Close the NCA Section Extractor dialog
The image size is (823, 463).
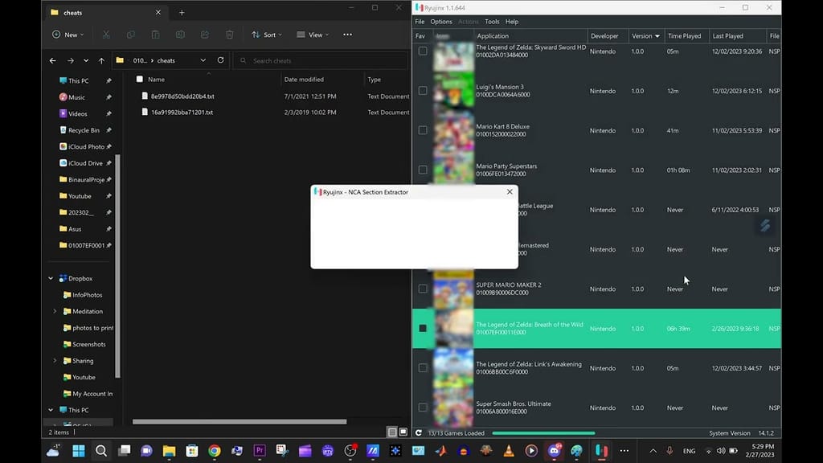[x=510, y=191]
